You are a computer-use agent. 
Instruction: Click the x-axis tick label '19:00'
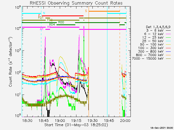click(60, 121)
